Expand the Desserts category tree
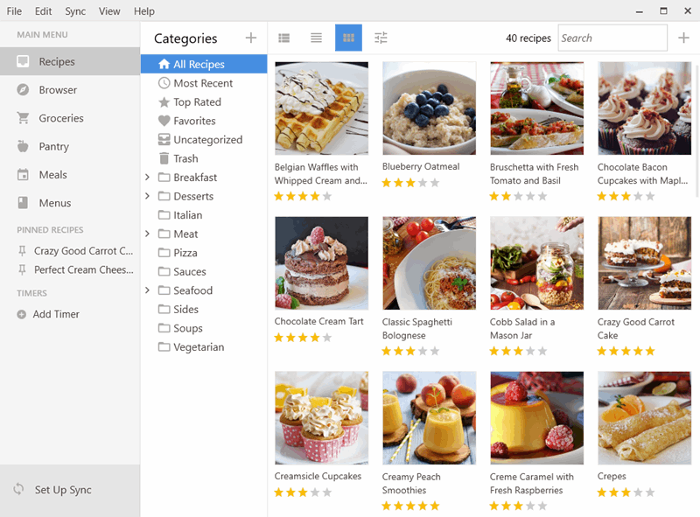The width and height of the screenshot is (700, 517). click(148, 196)
